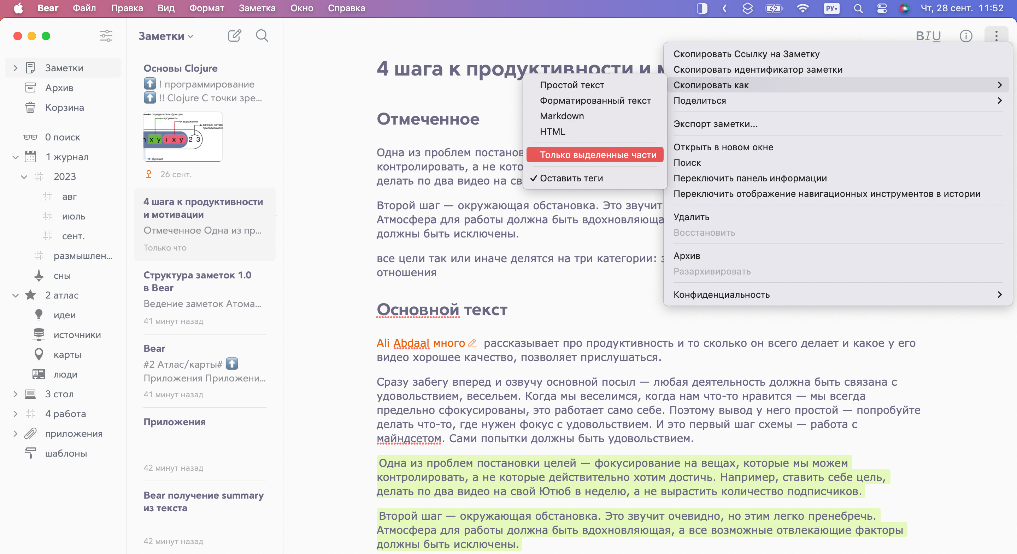Open the Приложения note in list
This screenshot has height=554, width=1017.
[x=205, y=444]
